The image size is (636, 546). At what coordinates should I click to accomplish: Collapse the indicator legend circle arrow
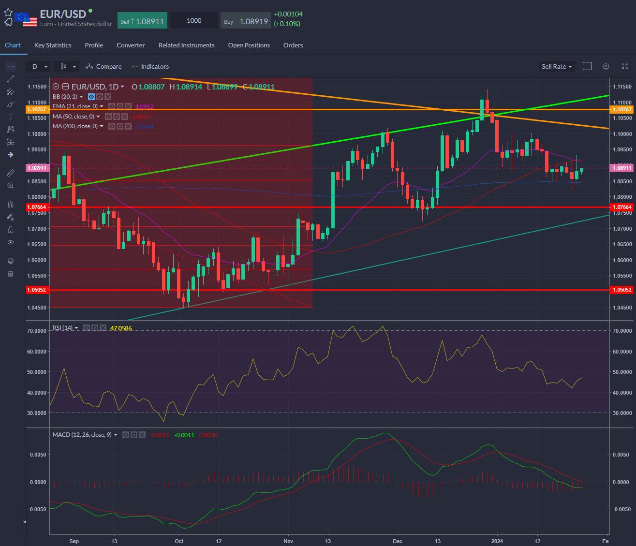click(x=56, y=87)
